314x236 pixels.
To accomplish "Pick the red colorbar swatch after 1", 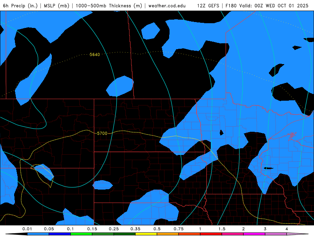I will [x=211, y=234].
